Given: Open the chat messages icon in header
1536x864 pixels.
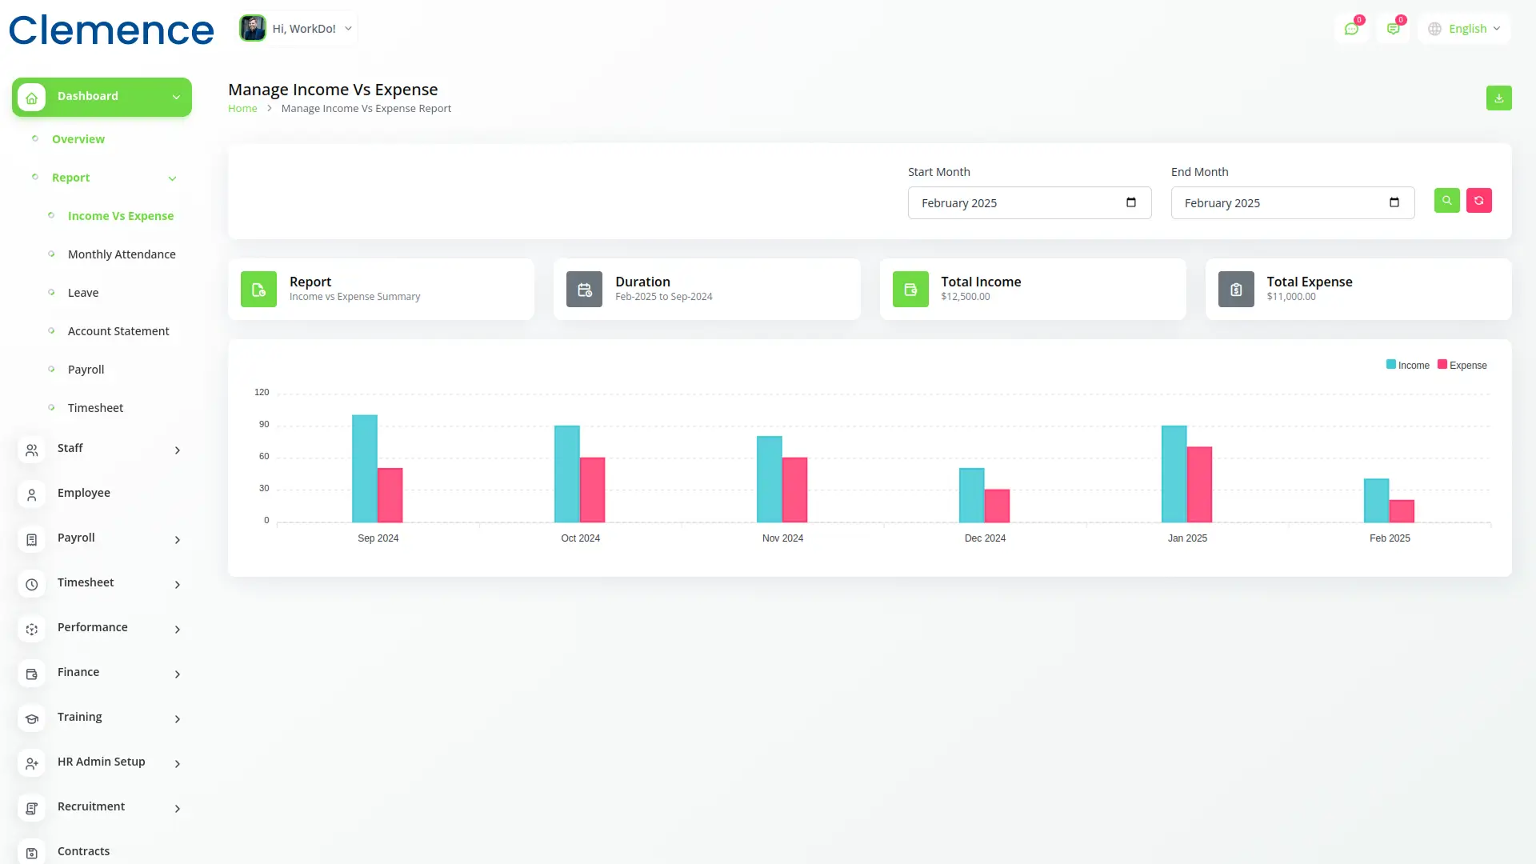Looking at the screenshot, I should pyautogui.click(x=1351, y=29).
